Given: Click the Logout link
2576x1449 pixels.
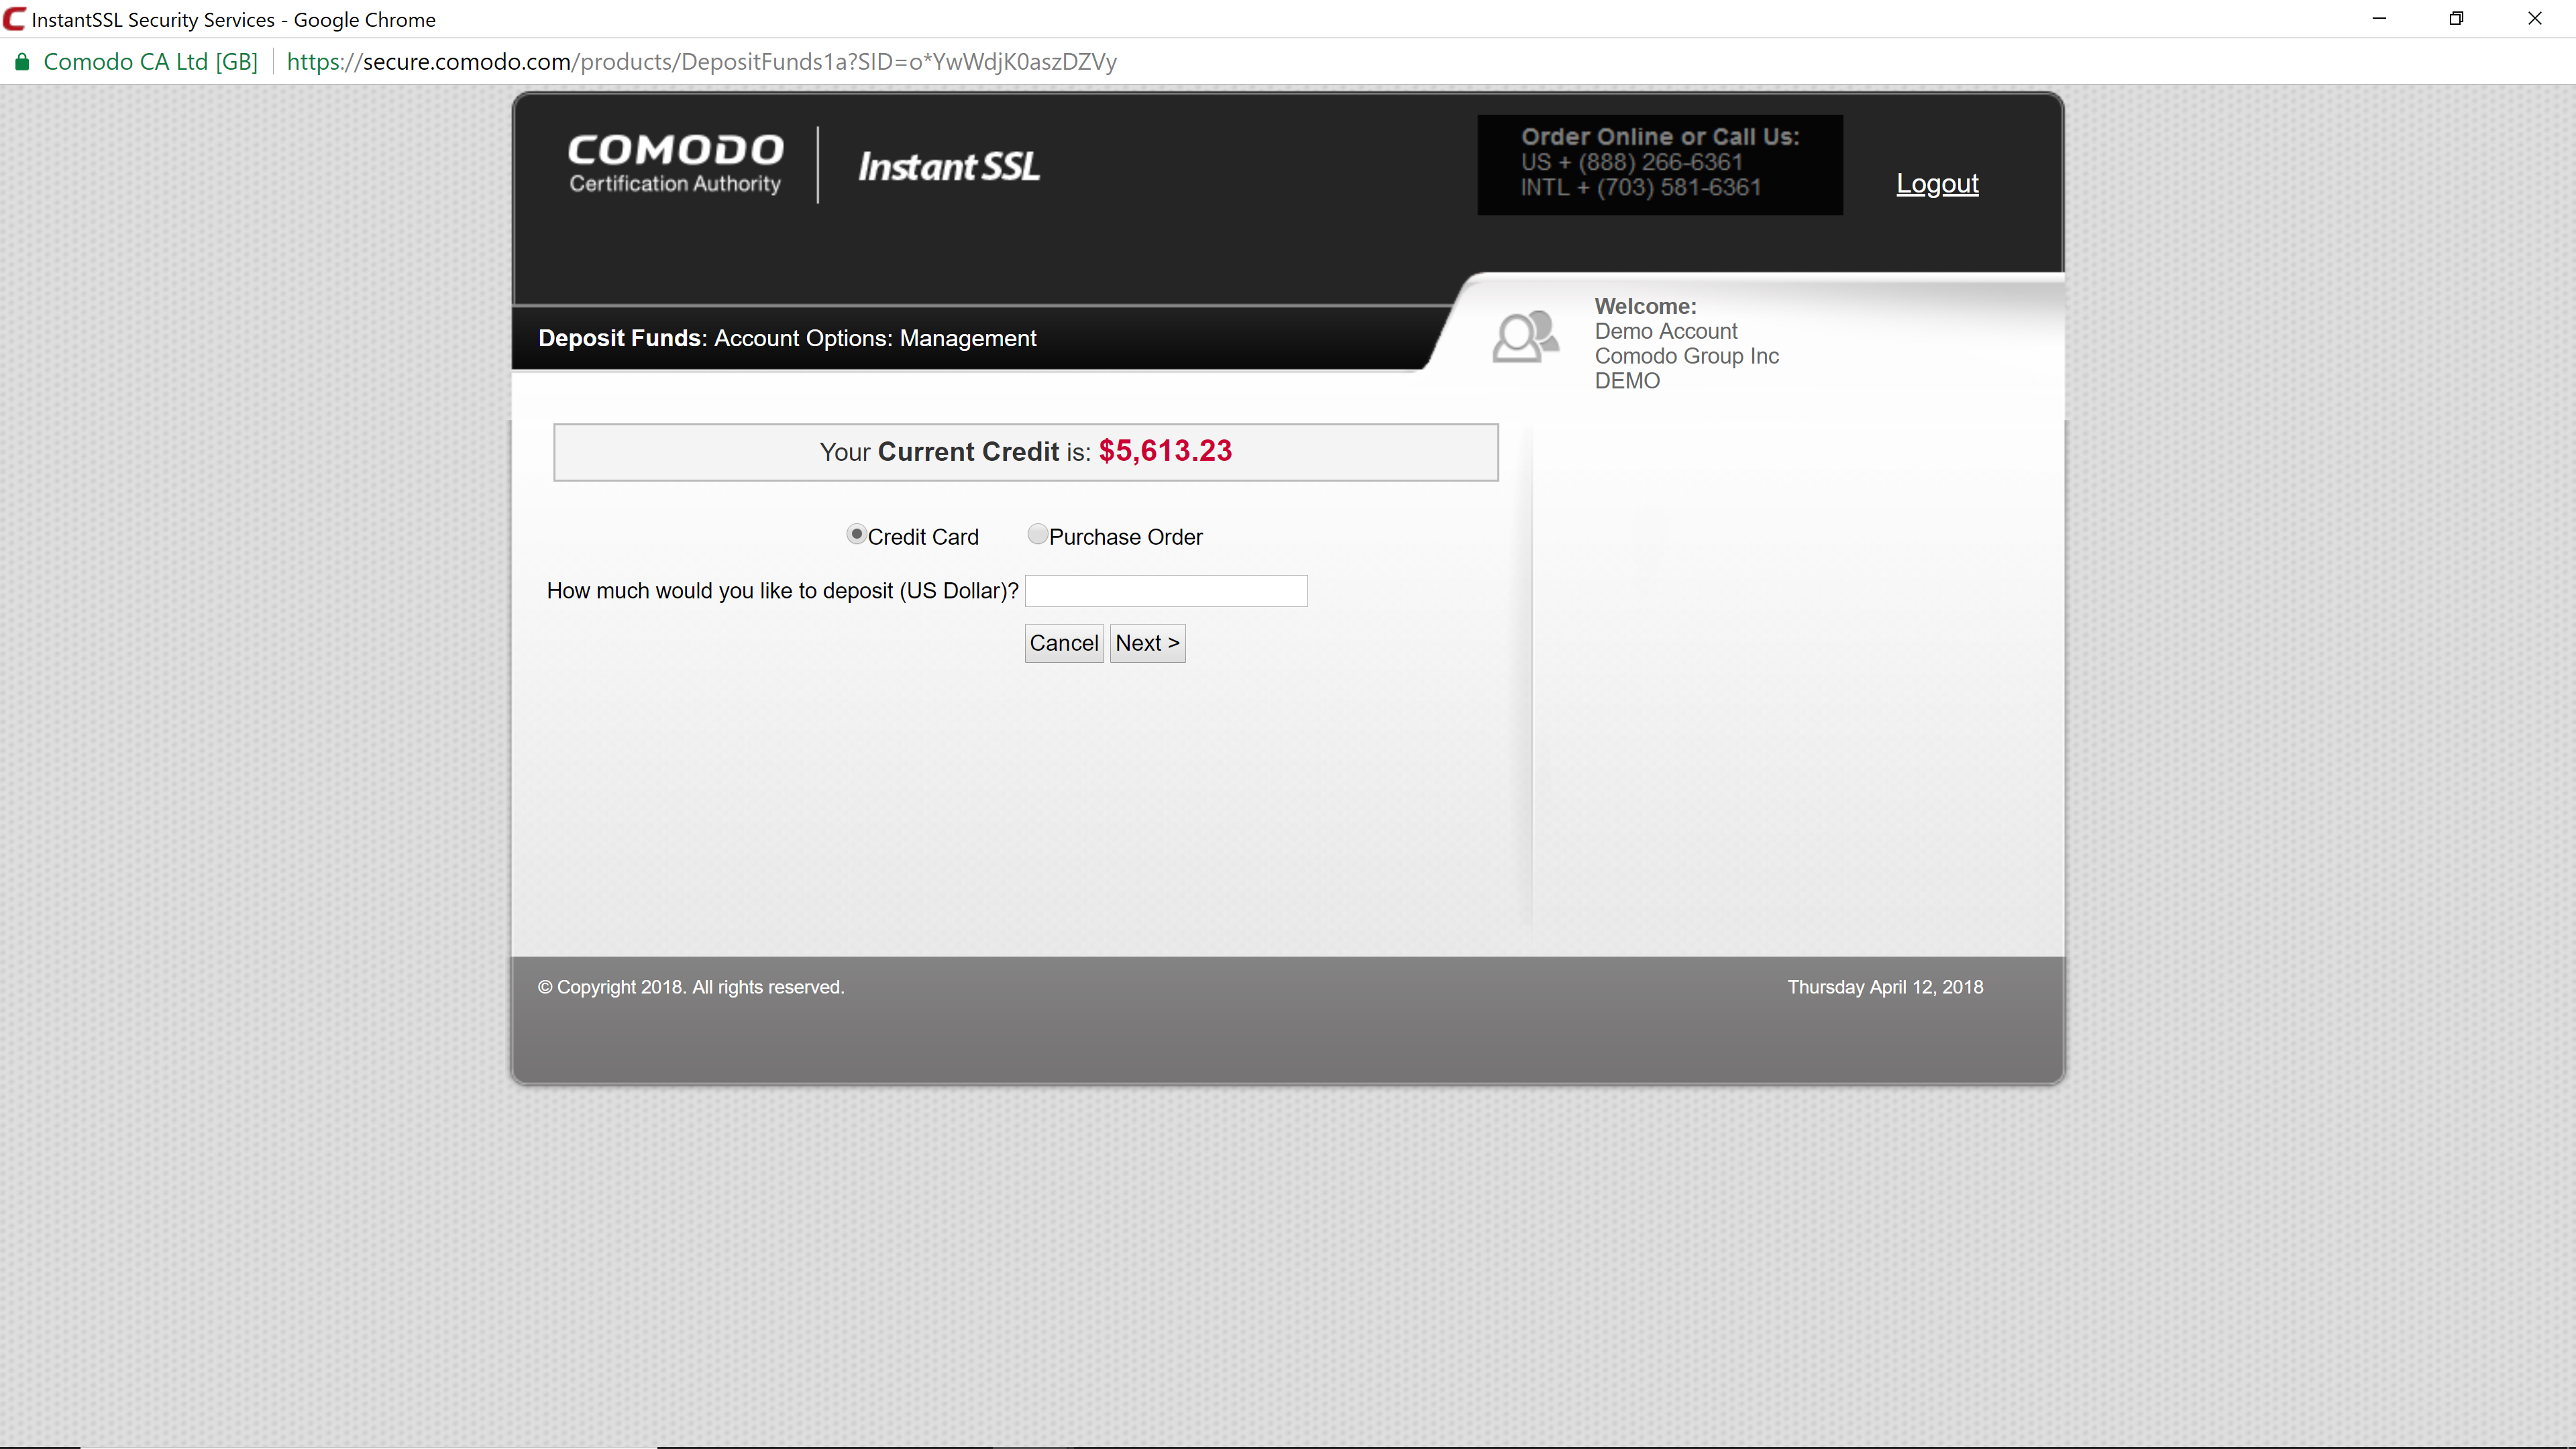Looking at the screenshot, I should [1937, 184].
